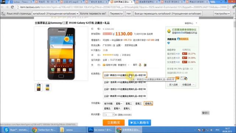Click the main Samsung phone product image
This screenshot has width=236, height=133.
click(61, 54)
